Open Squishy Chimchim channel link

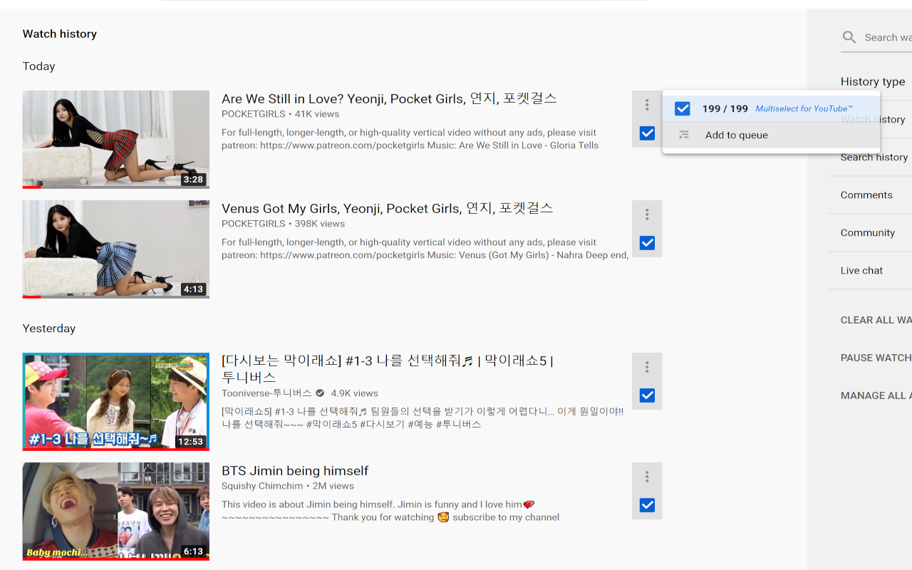pyautogui.click(x=263, y=486)
